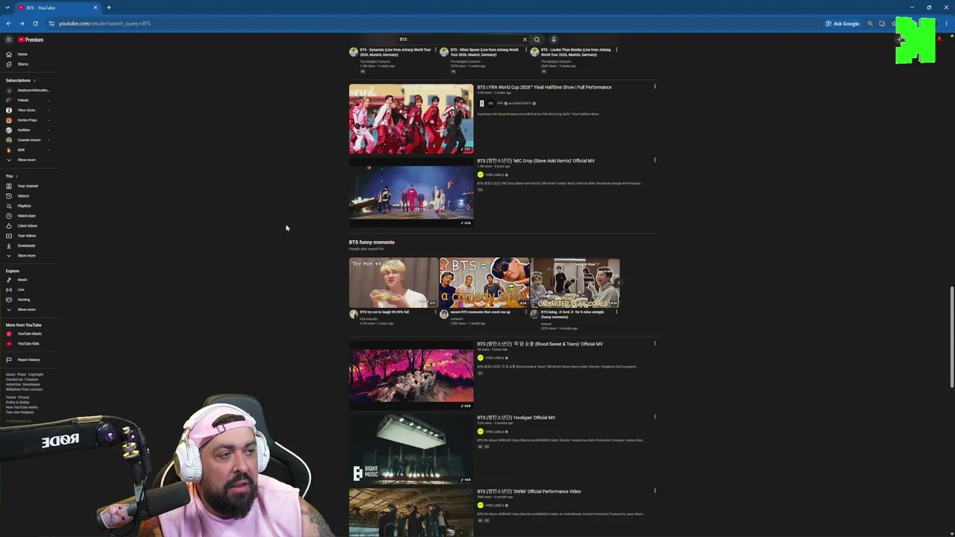Viewport: 955px width, 537px height.
Task: Reload the page in Chrome
Action: point(35,23)
